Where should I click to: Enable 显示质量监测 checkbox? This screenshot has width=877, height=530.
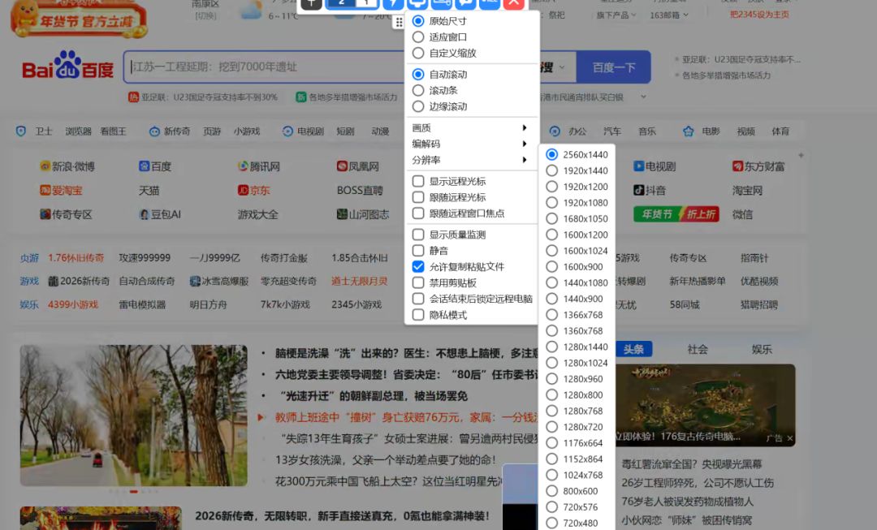click(x=418, y=235)
